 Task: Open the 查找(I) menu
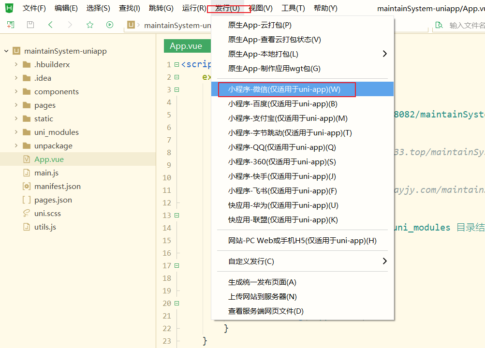coord(129,8)
